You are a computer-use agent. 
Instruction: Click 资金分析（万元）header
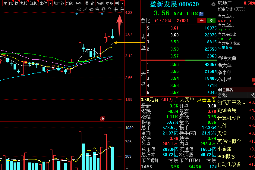(x=231, y=9)
